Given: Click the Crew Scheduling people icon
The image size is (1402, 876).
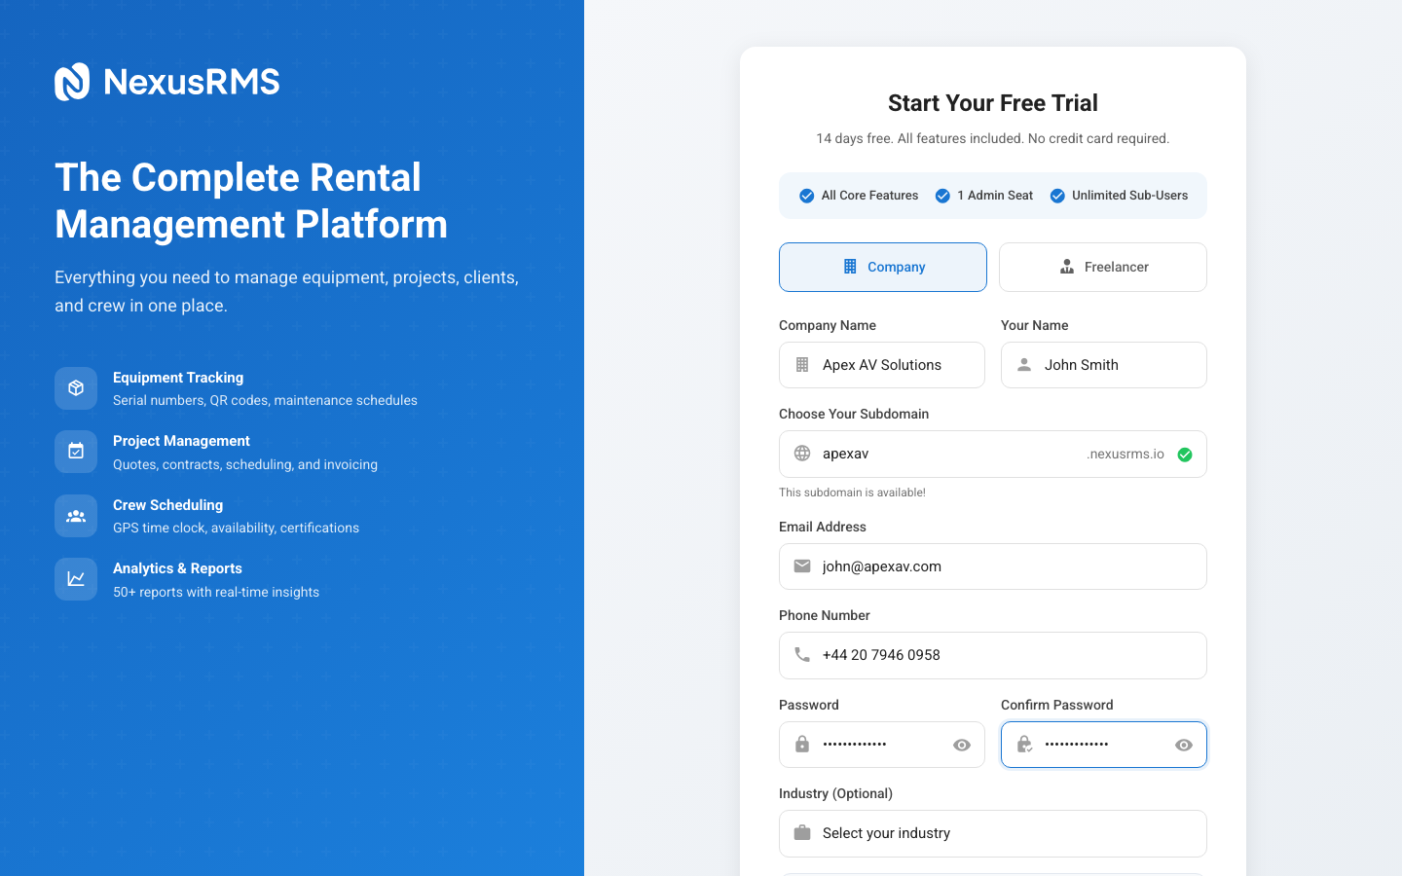Looking at the screenshot, I should click(76, 516).
